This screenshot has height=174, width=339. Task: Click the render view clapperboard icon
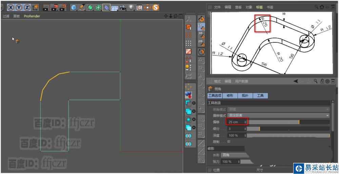tap(45, 7)
